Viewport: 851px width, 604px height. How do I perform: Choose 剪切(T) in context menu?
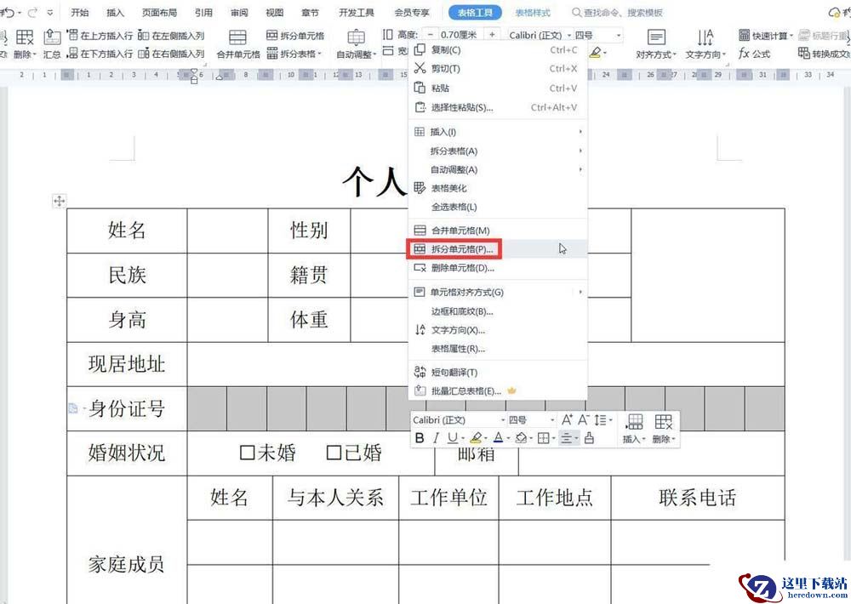pos(497,69)
